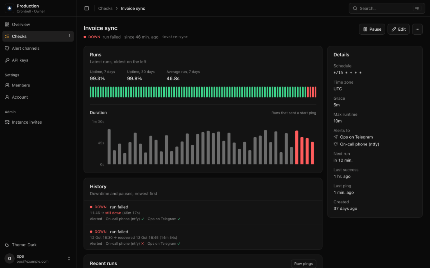Click the tallest red Duration chart bar
Screen dimensions: 430x268
[297, 147]
